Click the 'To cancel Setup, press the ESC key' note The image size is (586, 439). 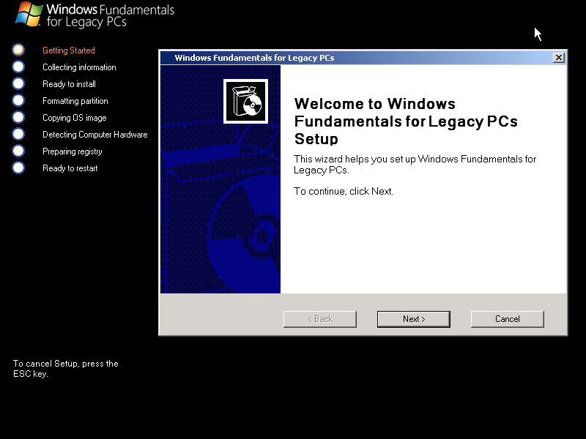click(x=66, y=369)
